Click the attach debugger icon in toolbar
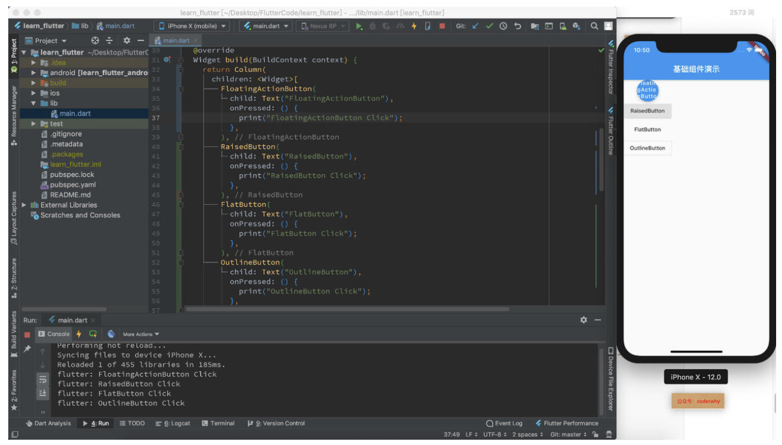782x445 pixels. point(428,26)
